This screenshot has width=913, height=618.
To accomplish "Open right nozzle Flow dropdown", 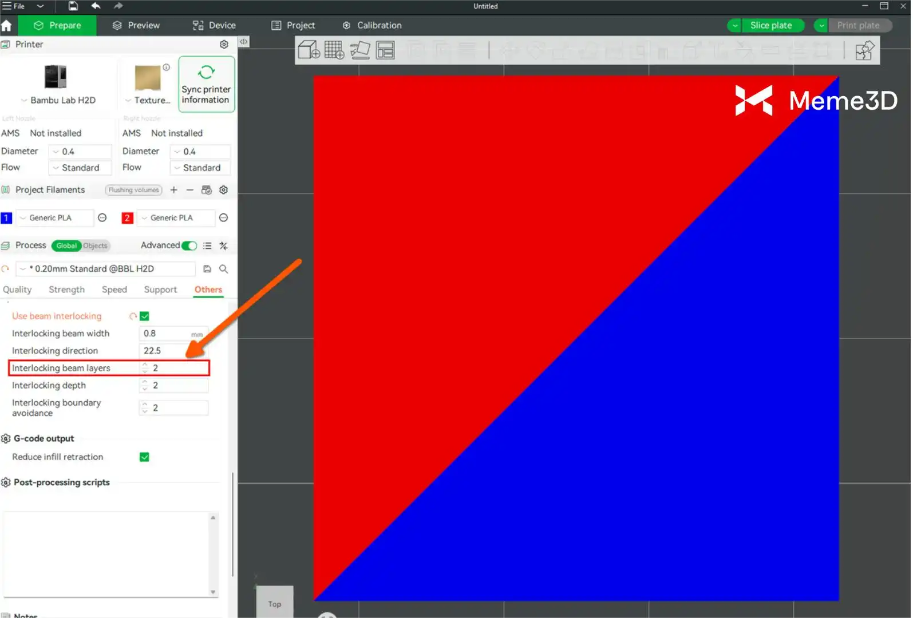I will click(x=201, y=168).
